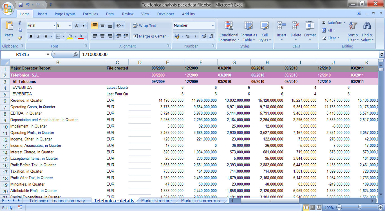Screen dimensions: 385x211
Task: Decrease decimal places
Action: 211,36
